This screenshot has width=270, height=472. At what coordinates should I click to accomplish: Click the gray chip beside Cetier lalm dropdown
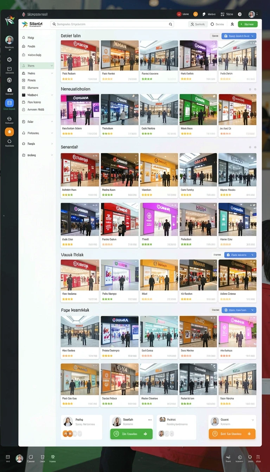(x=214, y=36)
